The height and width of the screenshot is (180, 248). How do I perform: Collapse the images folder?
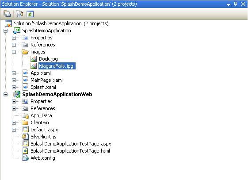click(14, 52)
